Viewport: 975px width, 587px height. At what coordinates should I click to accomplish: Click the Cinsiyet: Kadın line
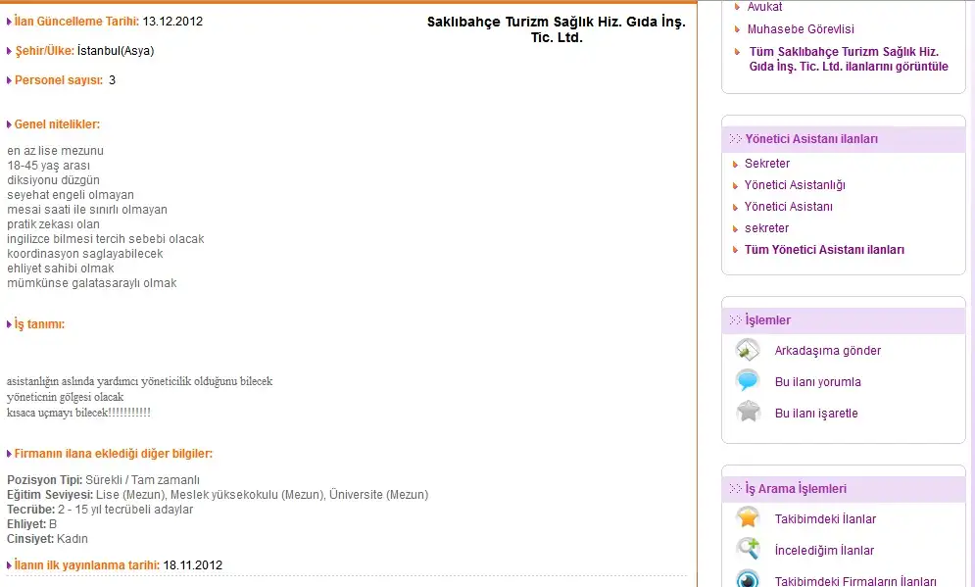(x=47, y=539)
